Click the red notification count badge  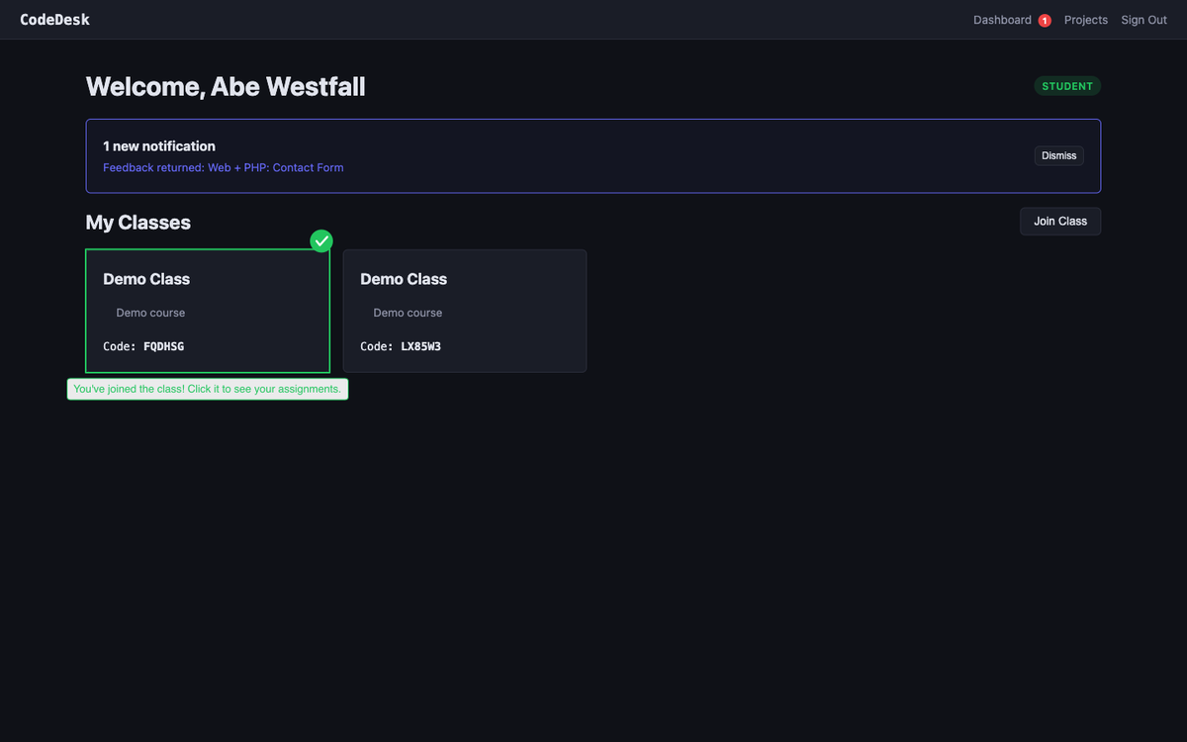(1045, 21)
